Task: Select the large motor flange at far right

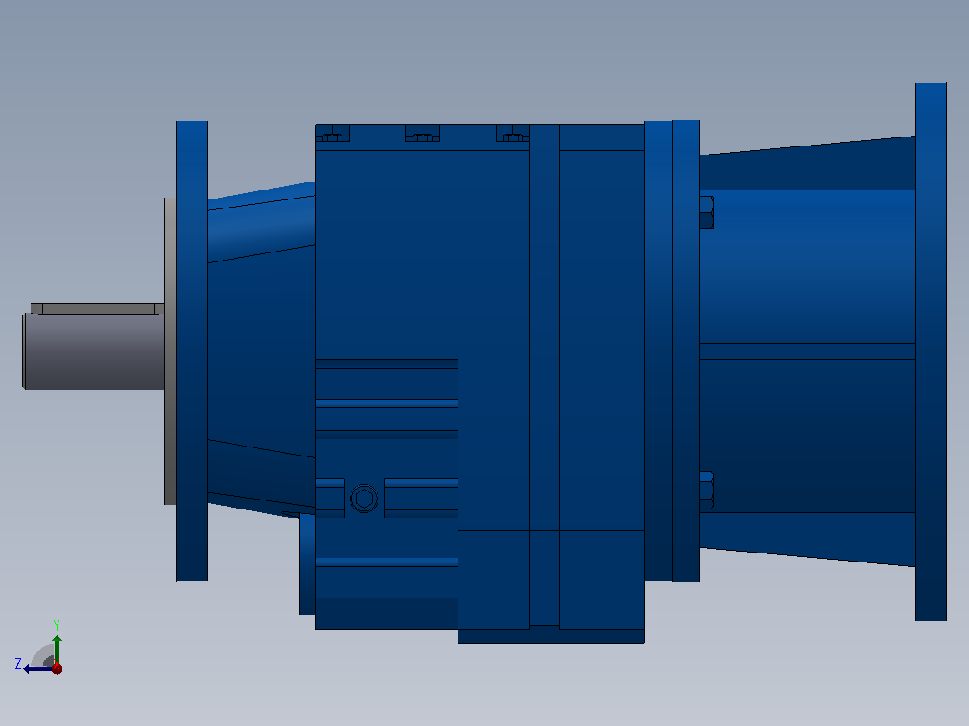Action: (930, 351)
